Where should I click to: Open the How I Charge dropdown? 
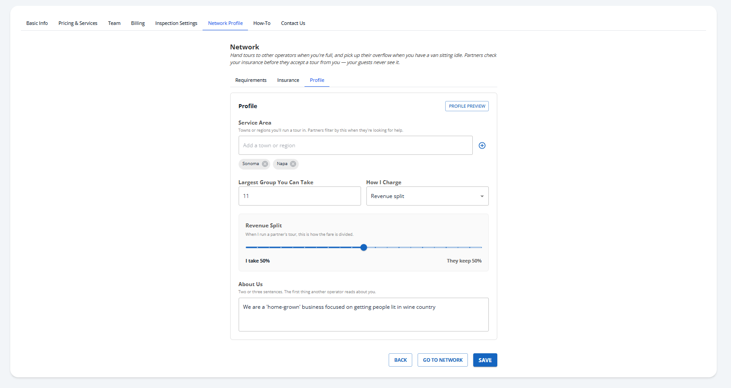(427, 196)
